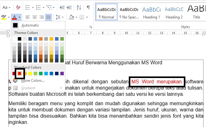Increase the paragraph indent
The height and width of the screenshot is (127, 206).
[x=69, y=7]
